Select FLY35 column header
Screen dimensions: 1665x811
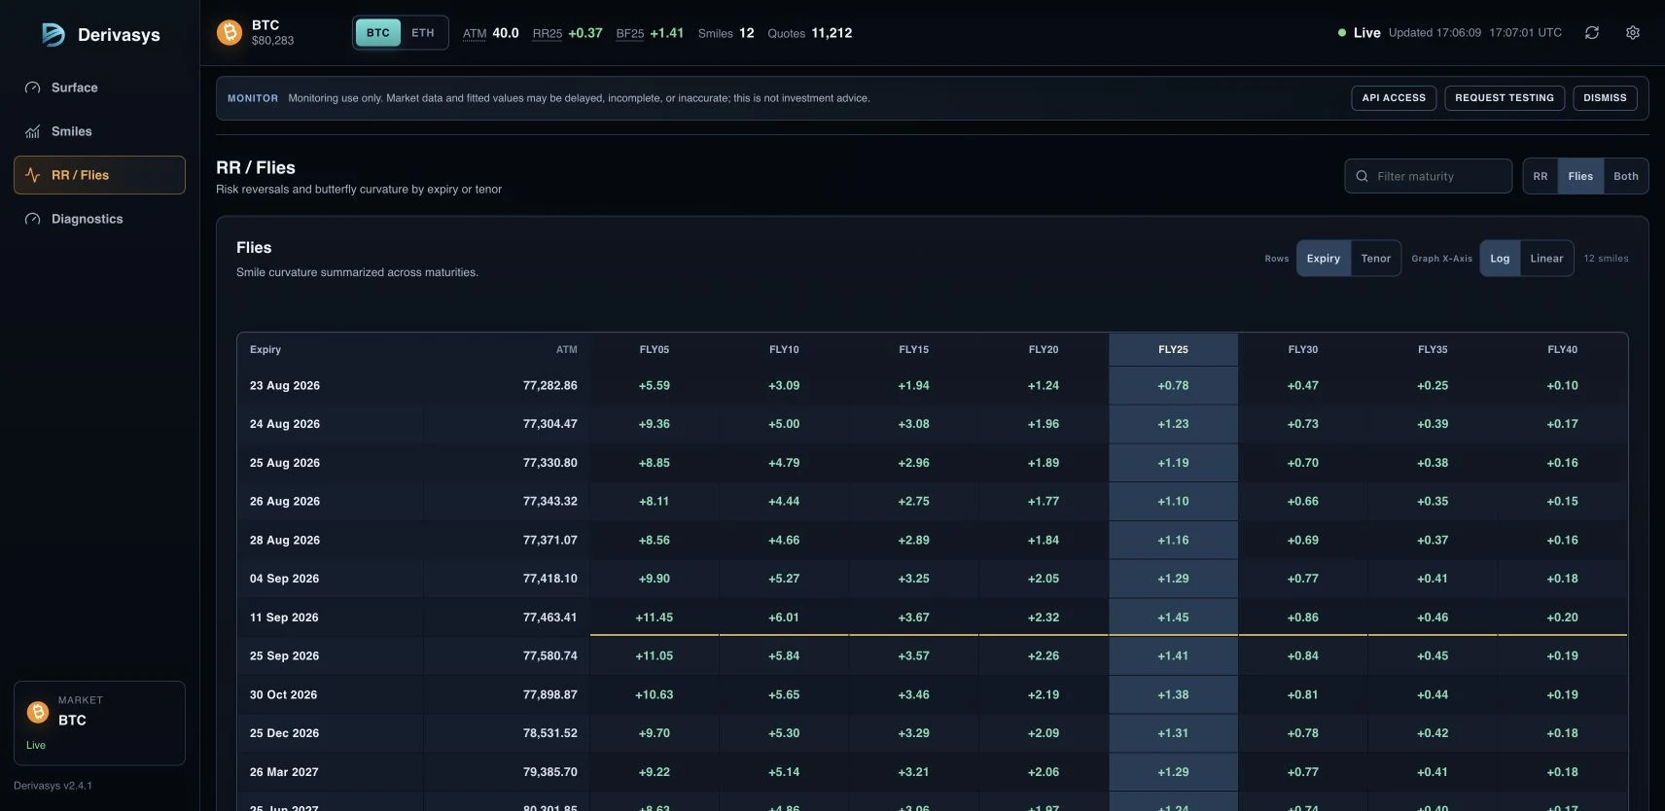(1433, 349)
